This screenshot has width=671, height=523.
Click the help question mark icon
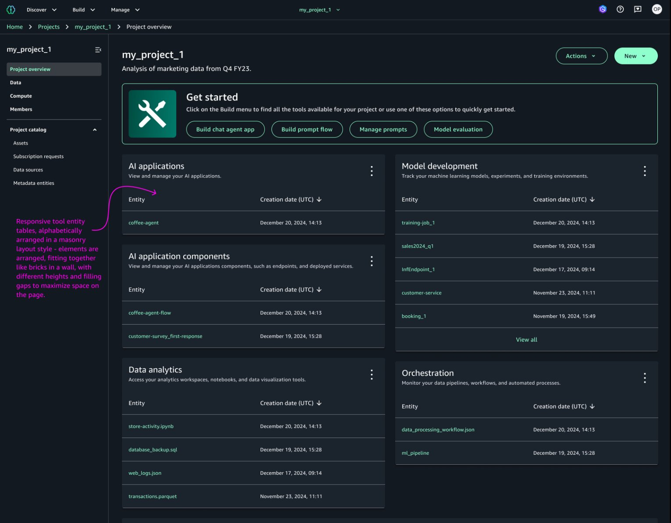pyautogui.click(x=620, y=9)
